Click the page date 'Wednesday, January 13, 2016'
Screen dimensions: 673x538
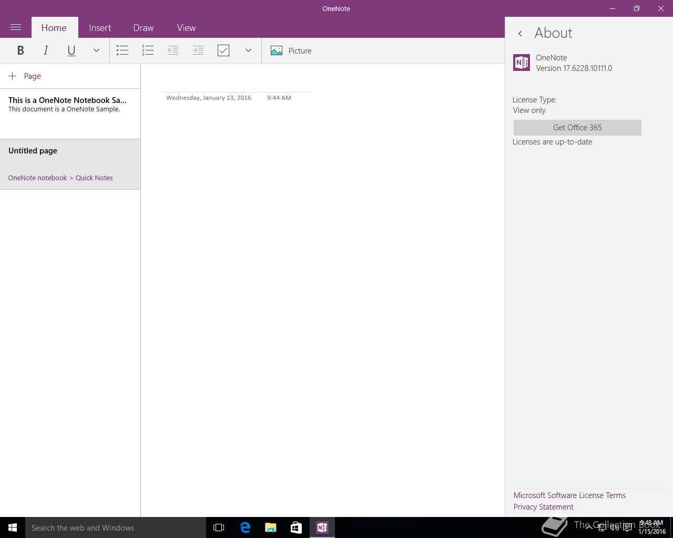[x=209, y=98]
